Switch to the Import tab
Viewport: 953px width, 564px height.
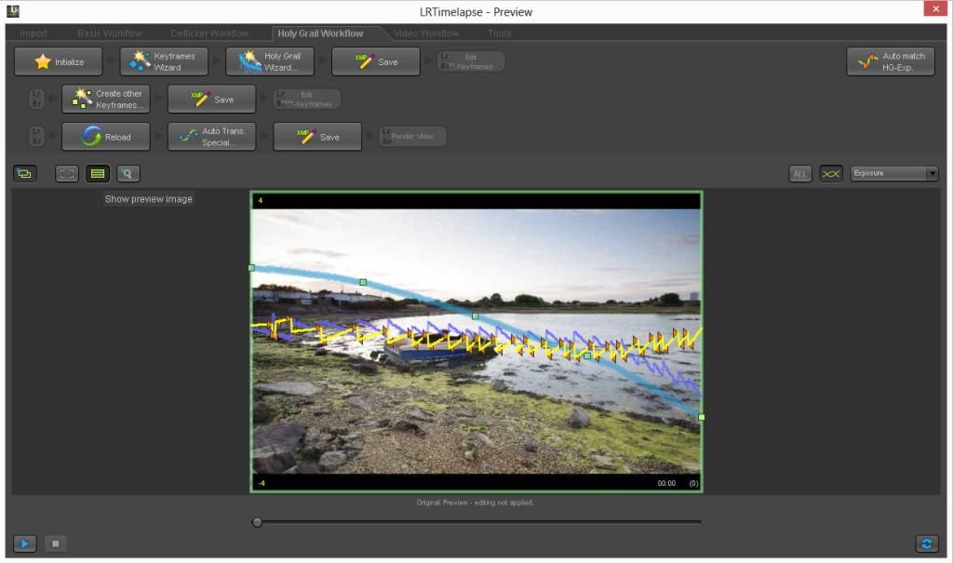click(x=33, y=34)
